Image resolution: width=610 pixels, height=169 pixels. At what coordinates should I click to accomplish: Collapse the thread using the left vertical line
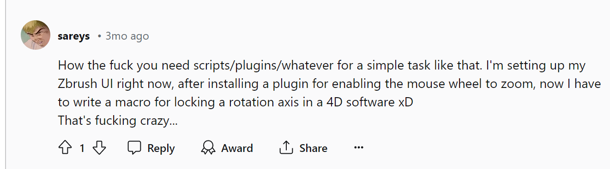pyautogui.click(x=6, y=84)
